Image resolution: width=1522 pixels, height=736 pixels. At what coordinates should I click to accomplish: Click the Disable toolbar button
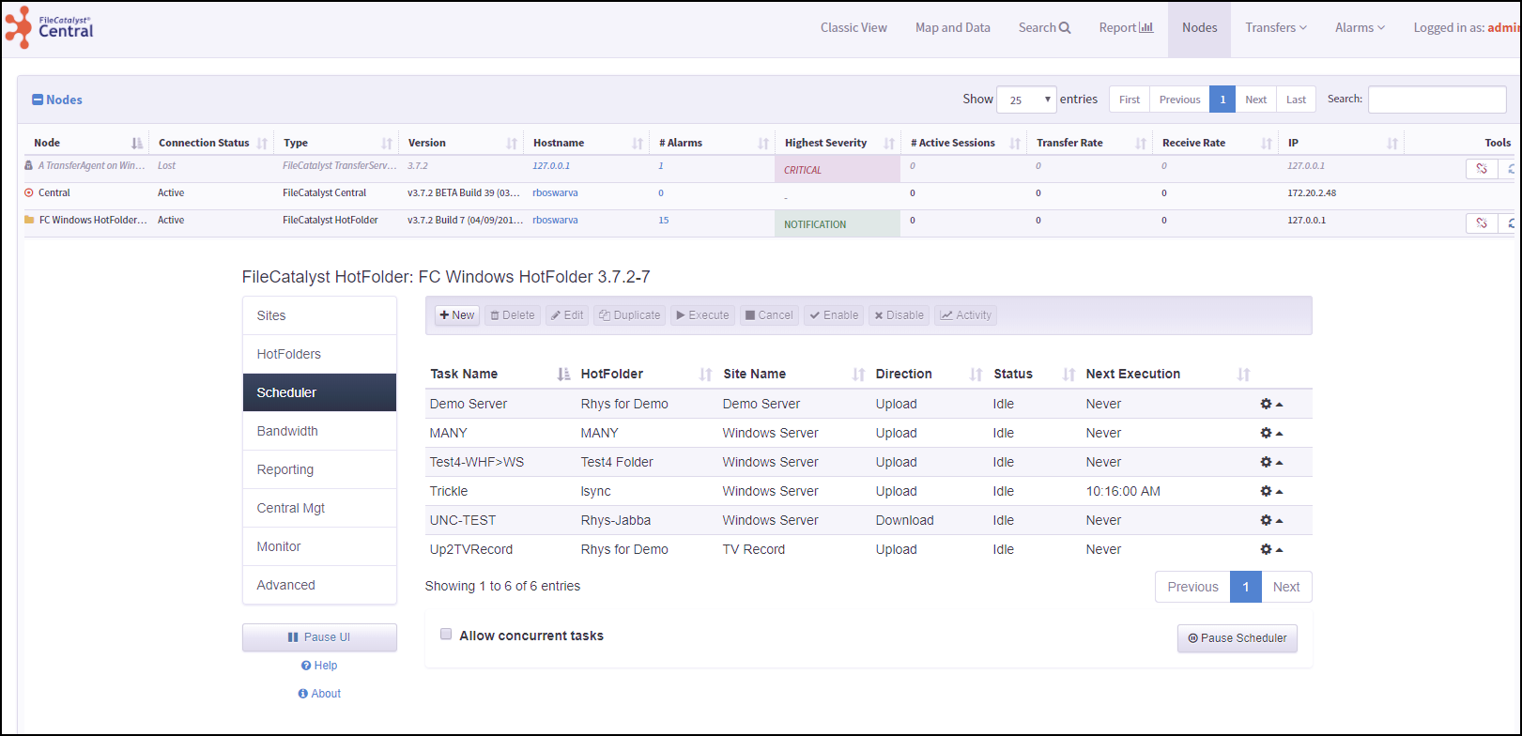click(899, 315)
